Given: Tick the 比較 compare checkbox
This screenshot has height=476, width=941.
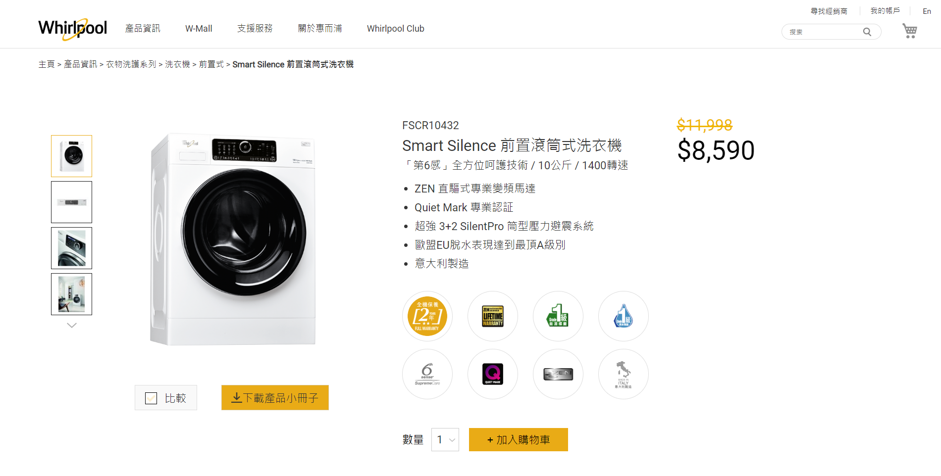Looking at the screenshot, I should [x=151, y=398].
